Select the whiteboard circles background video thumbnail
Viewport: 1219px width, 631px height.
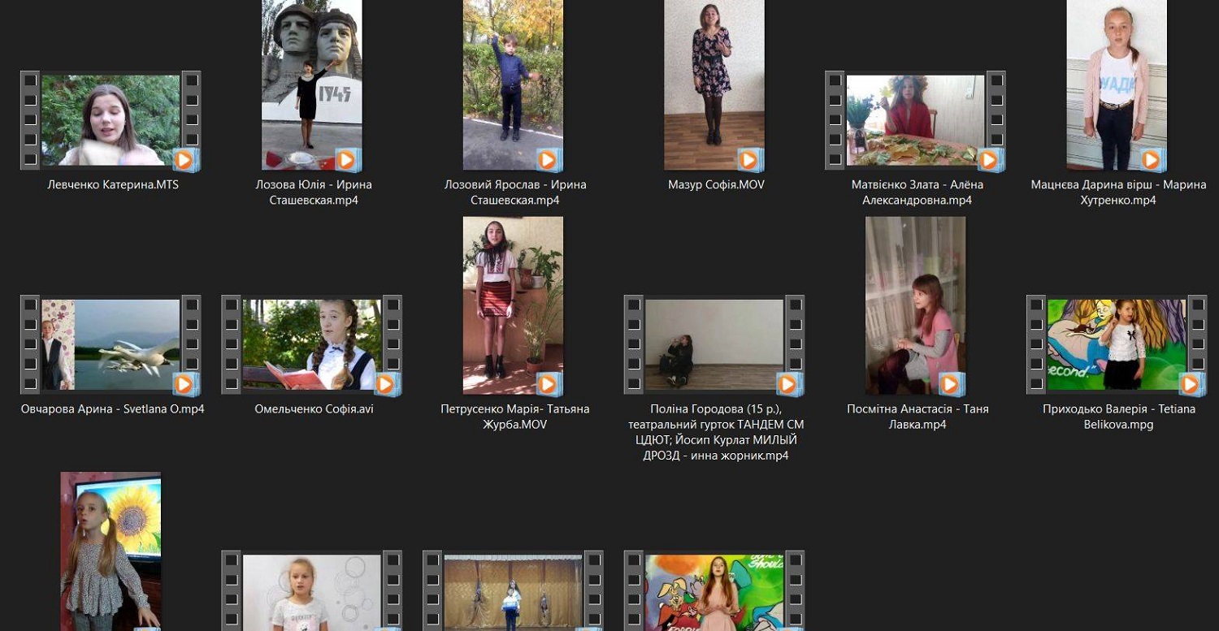311,593
